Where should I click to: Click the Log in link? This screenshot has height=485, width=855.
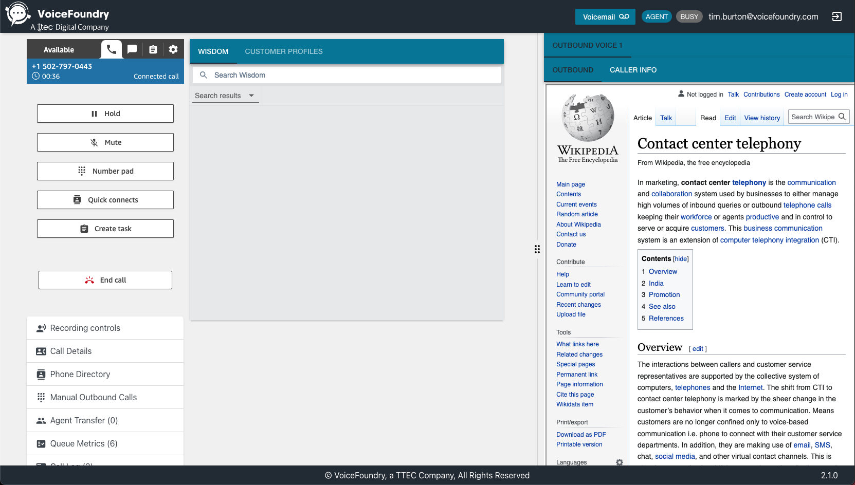[x=839, y=95]
